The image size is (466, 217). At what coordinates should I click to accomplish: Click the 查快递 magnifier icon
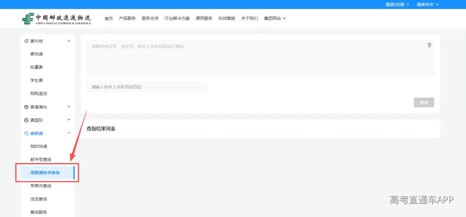(26, 133)
